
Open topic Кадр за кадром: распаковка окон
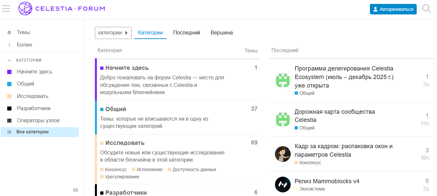coord(344,150)
